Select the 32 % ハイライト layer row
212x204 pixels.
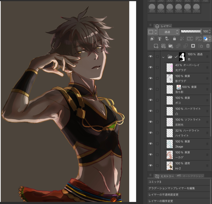[x=187, y=133]
